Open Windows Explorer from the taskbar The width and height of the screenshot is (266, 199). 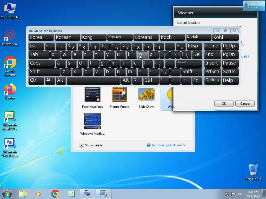click(x=23, y=194)
